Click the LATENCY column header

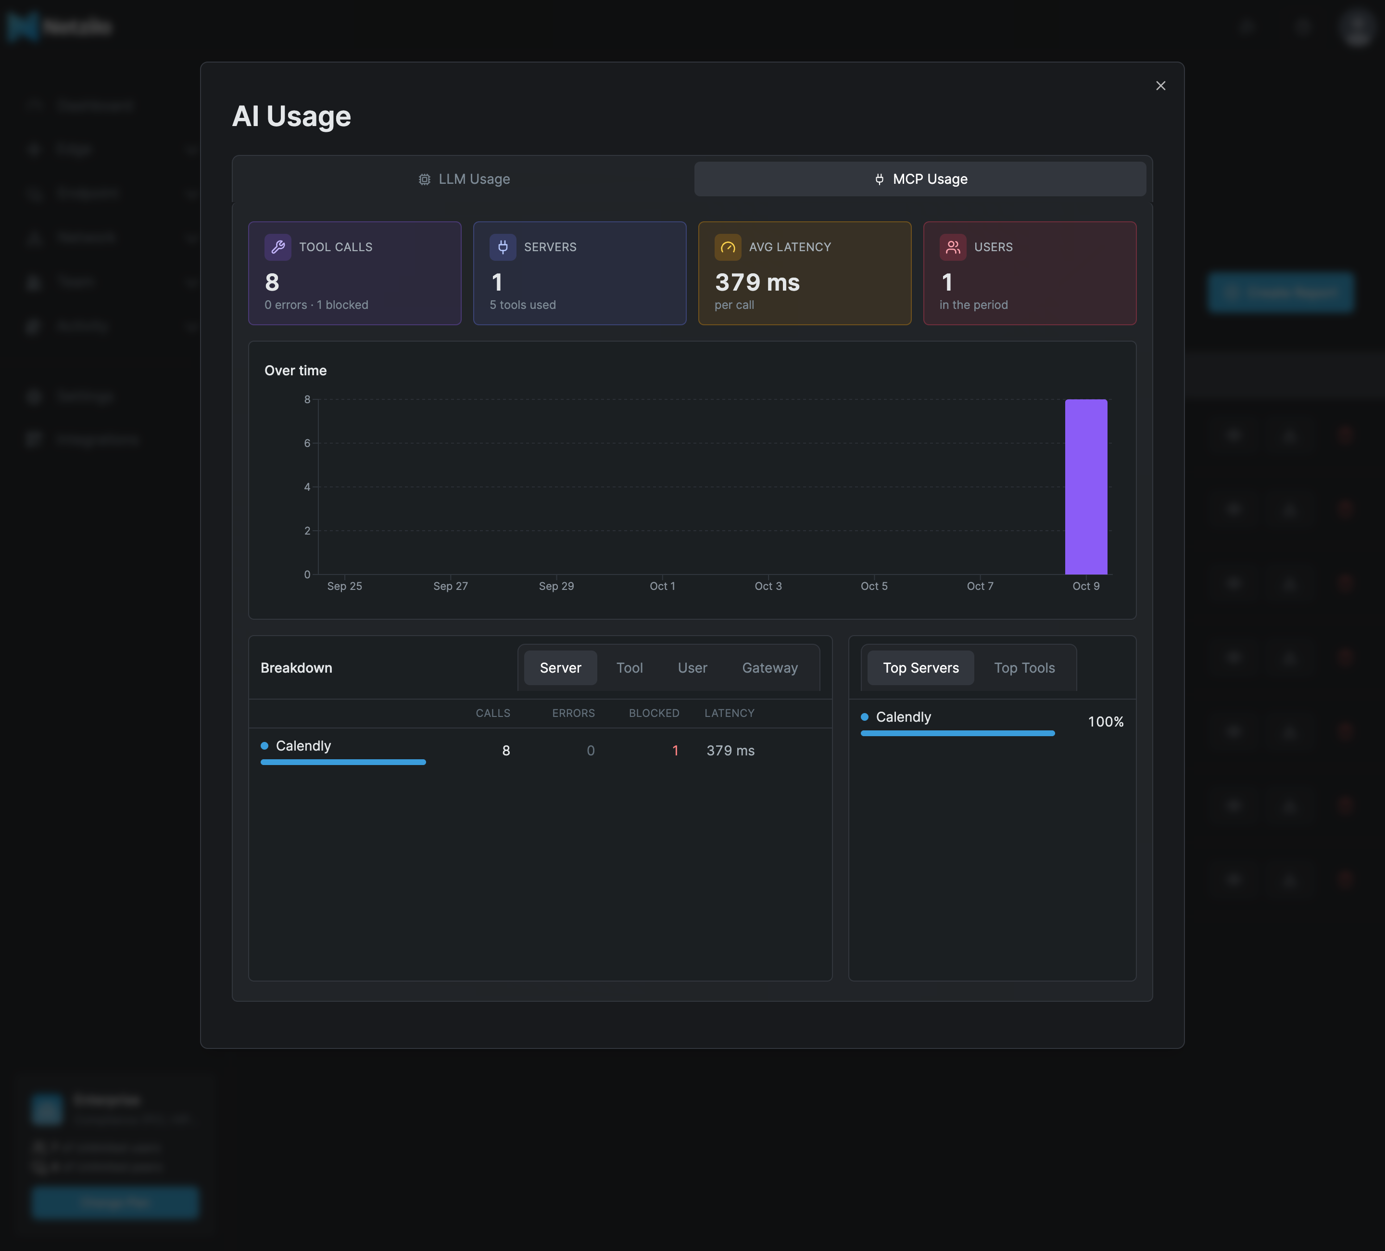click(730, 713)
